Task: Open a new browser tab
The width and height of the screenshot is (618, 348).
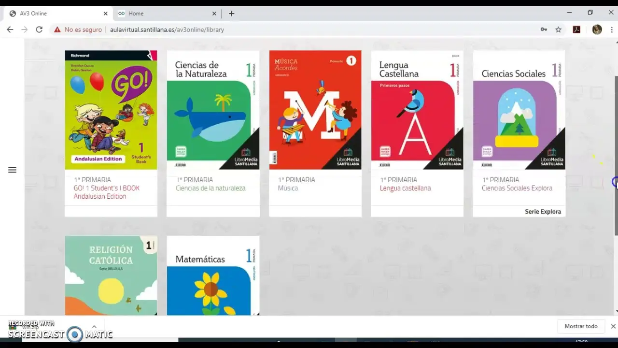Action: pyautogui.click(x=231, y=14)
